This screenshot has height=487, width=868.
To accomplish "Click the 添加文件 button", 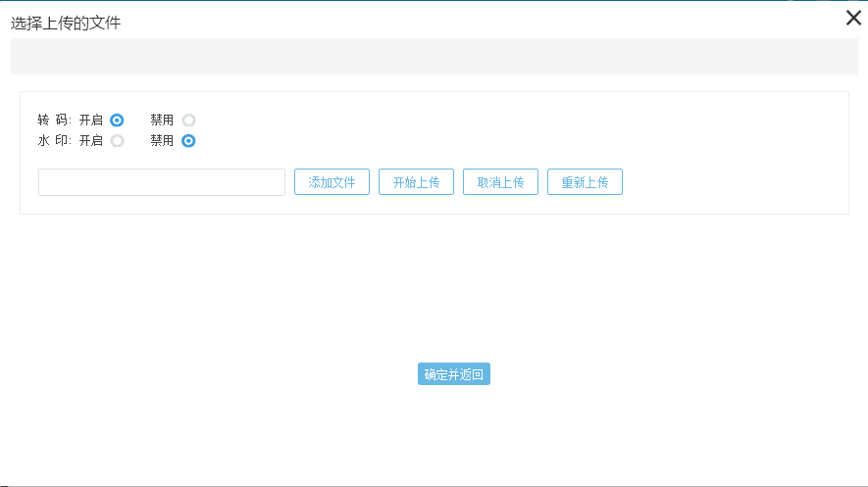I will [332, 182].
